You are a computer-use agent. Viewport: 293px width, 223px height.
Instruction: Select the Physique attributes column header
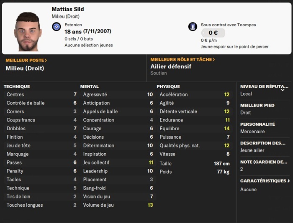[x=168, y=86]
